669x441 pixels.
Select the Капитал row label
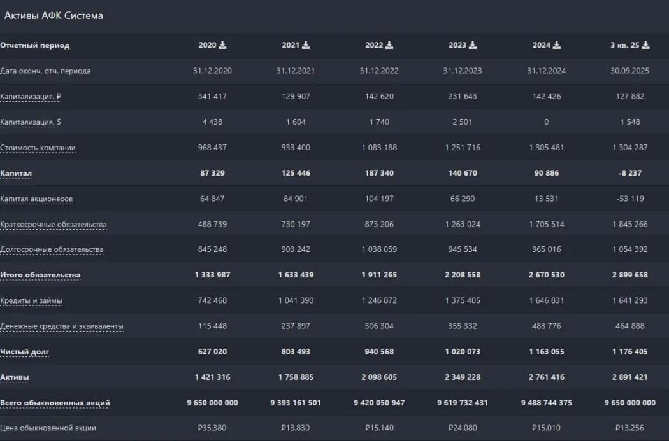click(16, 173)
